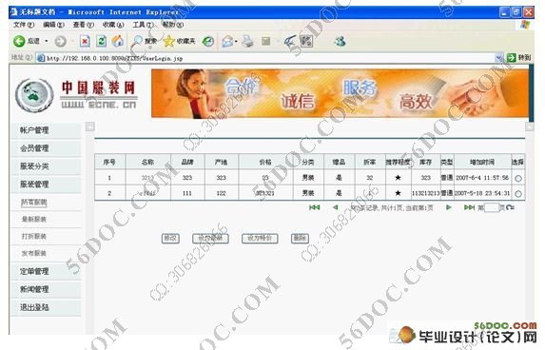This screenshot has width=545, height=350.
Task: Open the 帮助(H) menu
Action: 173,25
